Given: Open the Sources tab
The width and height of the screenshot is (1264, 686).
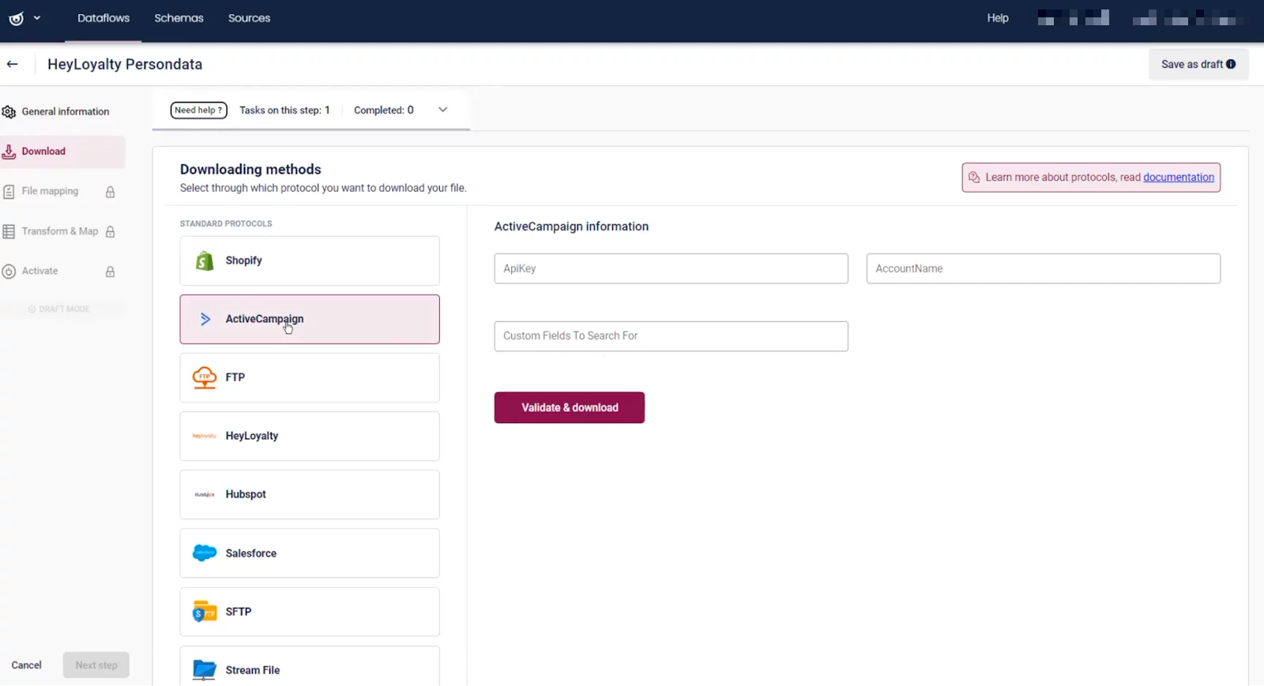Looking at the screenshot, I should pyautogui.click(x=249, y=17).
